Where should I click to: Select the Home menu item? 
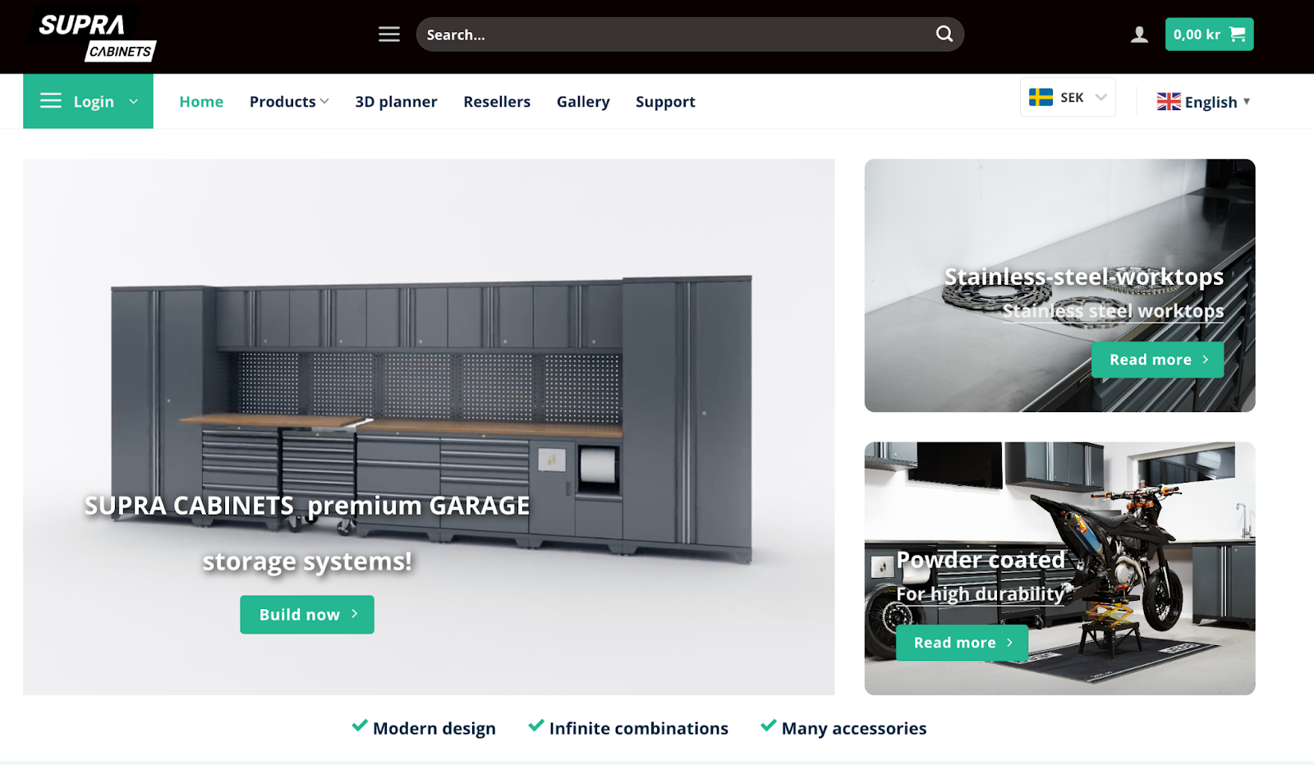[x=200, y=101]
